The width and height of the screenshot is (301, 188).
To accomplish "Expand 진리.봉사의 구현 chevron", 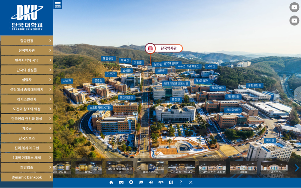I will pos(50,148).
